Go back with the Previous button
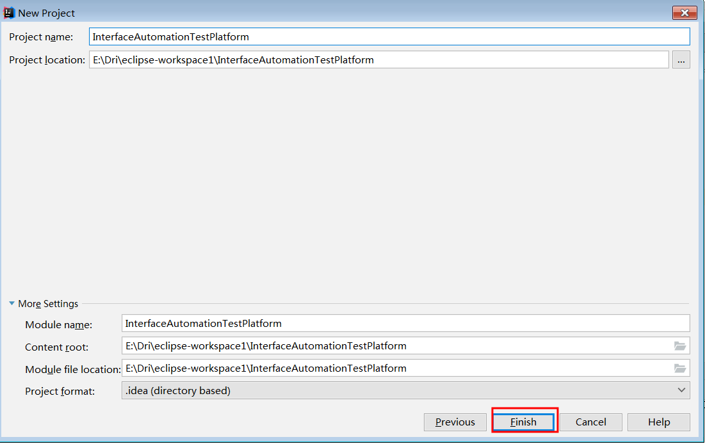Viewport: 705px width, 444px height. pyautogui.click(x=455, y=422)
